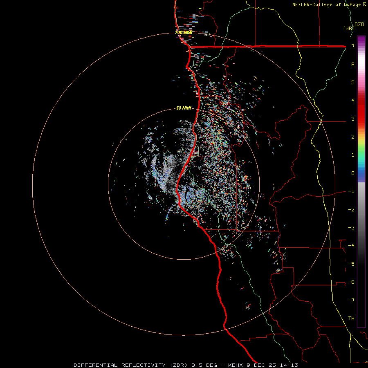Click the Differential Reflectivity caption at the bottom
Screen dimensions: 368x368
click(x=186, y=365)
